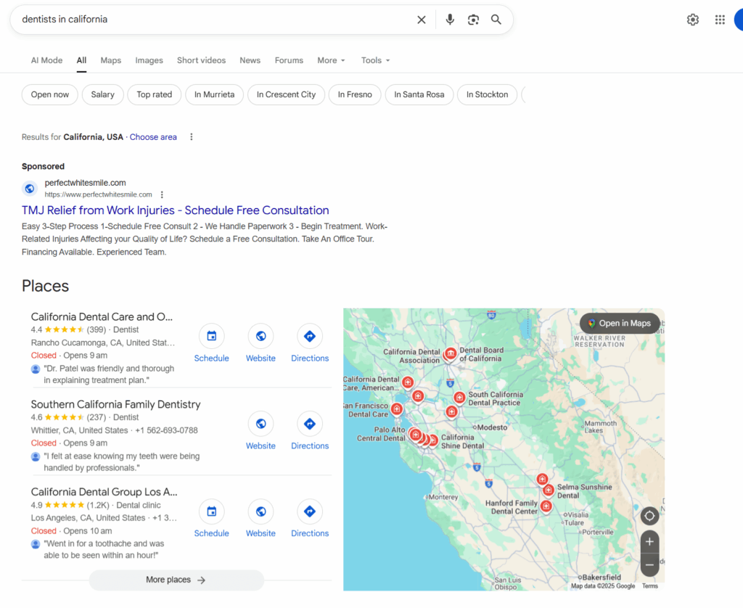Click Palo Alto Central Dental map label
The height and width of the screenshot is (608, 743).
tap(381, 434)
